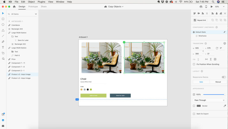Select Auto responsive layout
Image resolution: width=228 pixels, height=129 pixels.
point(201,82)
